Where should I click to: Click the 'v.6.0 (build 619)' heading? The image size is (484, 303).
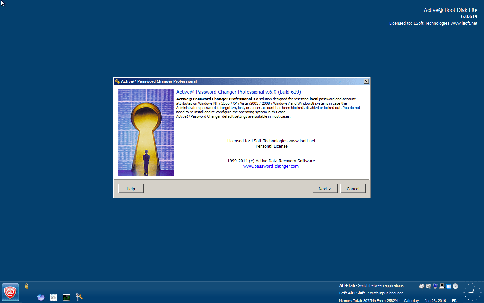pos(283,92)
